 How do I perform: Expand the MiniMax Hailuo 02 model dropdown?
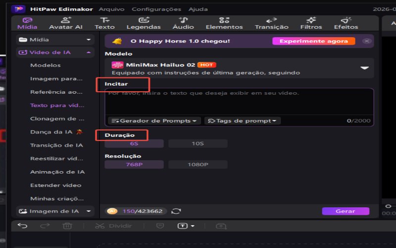point(364,68)
